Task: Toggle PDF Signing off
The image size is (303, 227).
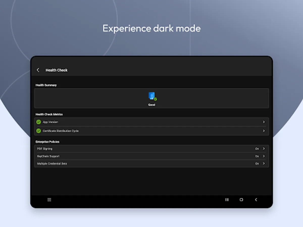Action: (257, 149)
